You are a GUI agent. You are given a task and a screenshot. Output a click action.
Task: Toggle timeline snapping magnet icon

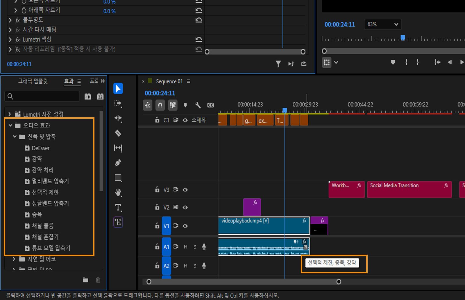[160, 105]
